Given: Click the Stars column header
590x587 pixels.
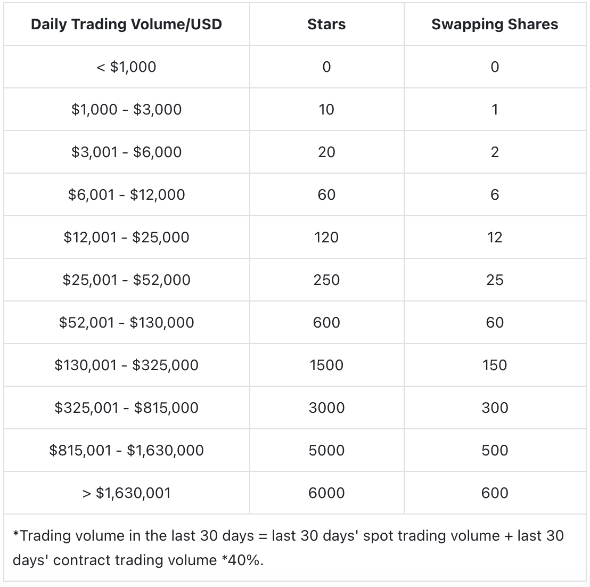Looking at the screenshot, I should tap(326, 25).
